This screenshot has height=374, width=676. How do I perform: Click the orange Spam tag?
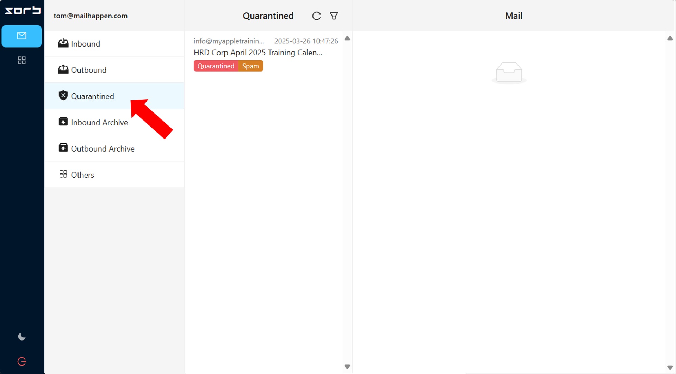pyautogui.click(x=250, y=66)
